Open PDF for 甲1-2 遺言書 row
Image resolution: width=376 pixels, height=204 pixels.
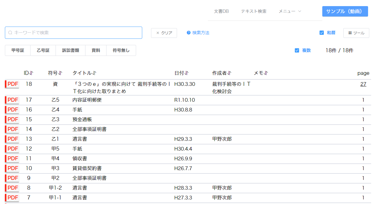(12, 188)
